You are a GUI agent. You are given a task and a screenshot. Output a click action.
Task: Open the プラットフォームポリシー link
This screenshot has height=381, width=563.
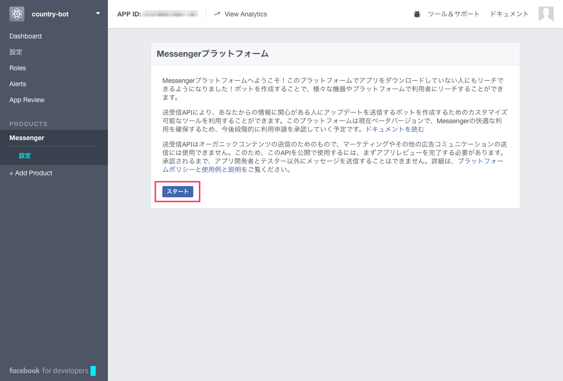point(480,161)
